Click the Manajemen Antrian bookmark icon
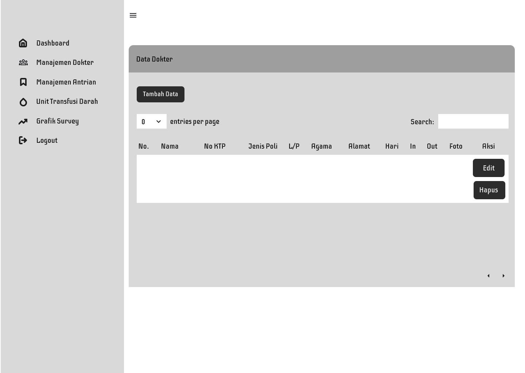The height and width of the screenshot is (373, 525). pyautogui.click(x=23, y=82)
